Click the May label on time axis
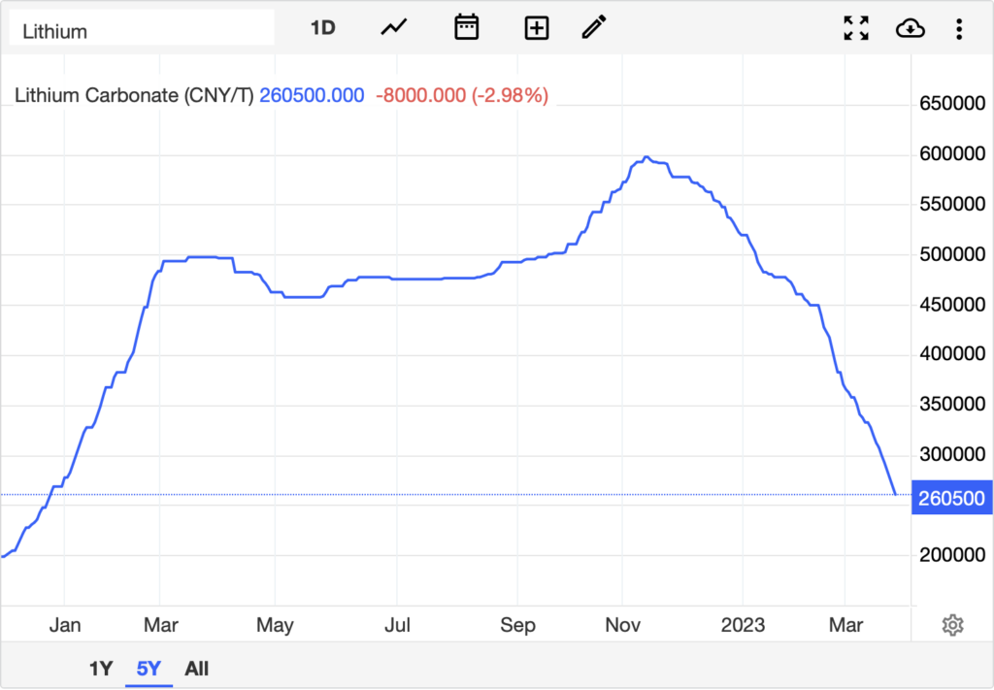The height and width of the screenshot is (690, 994). click(275, 625)
